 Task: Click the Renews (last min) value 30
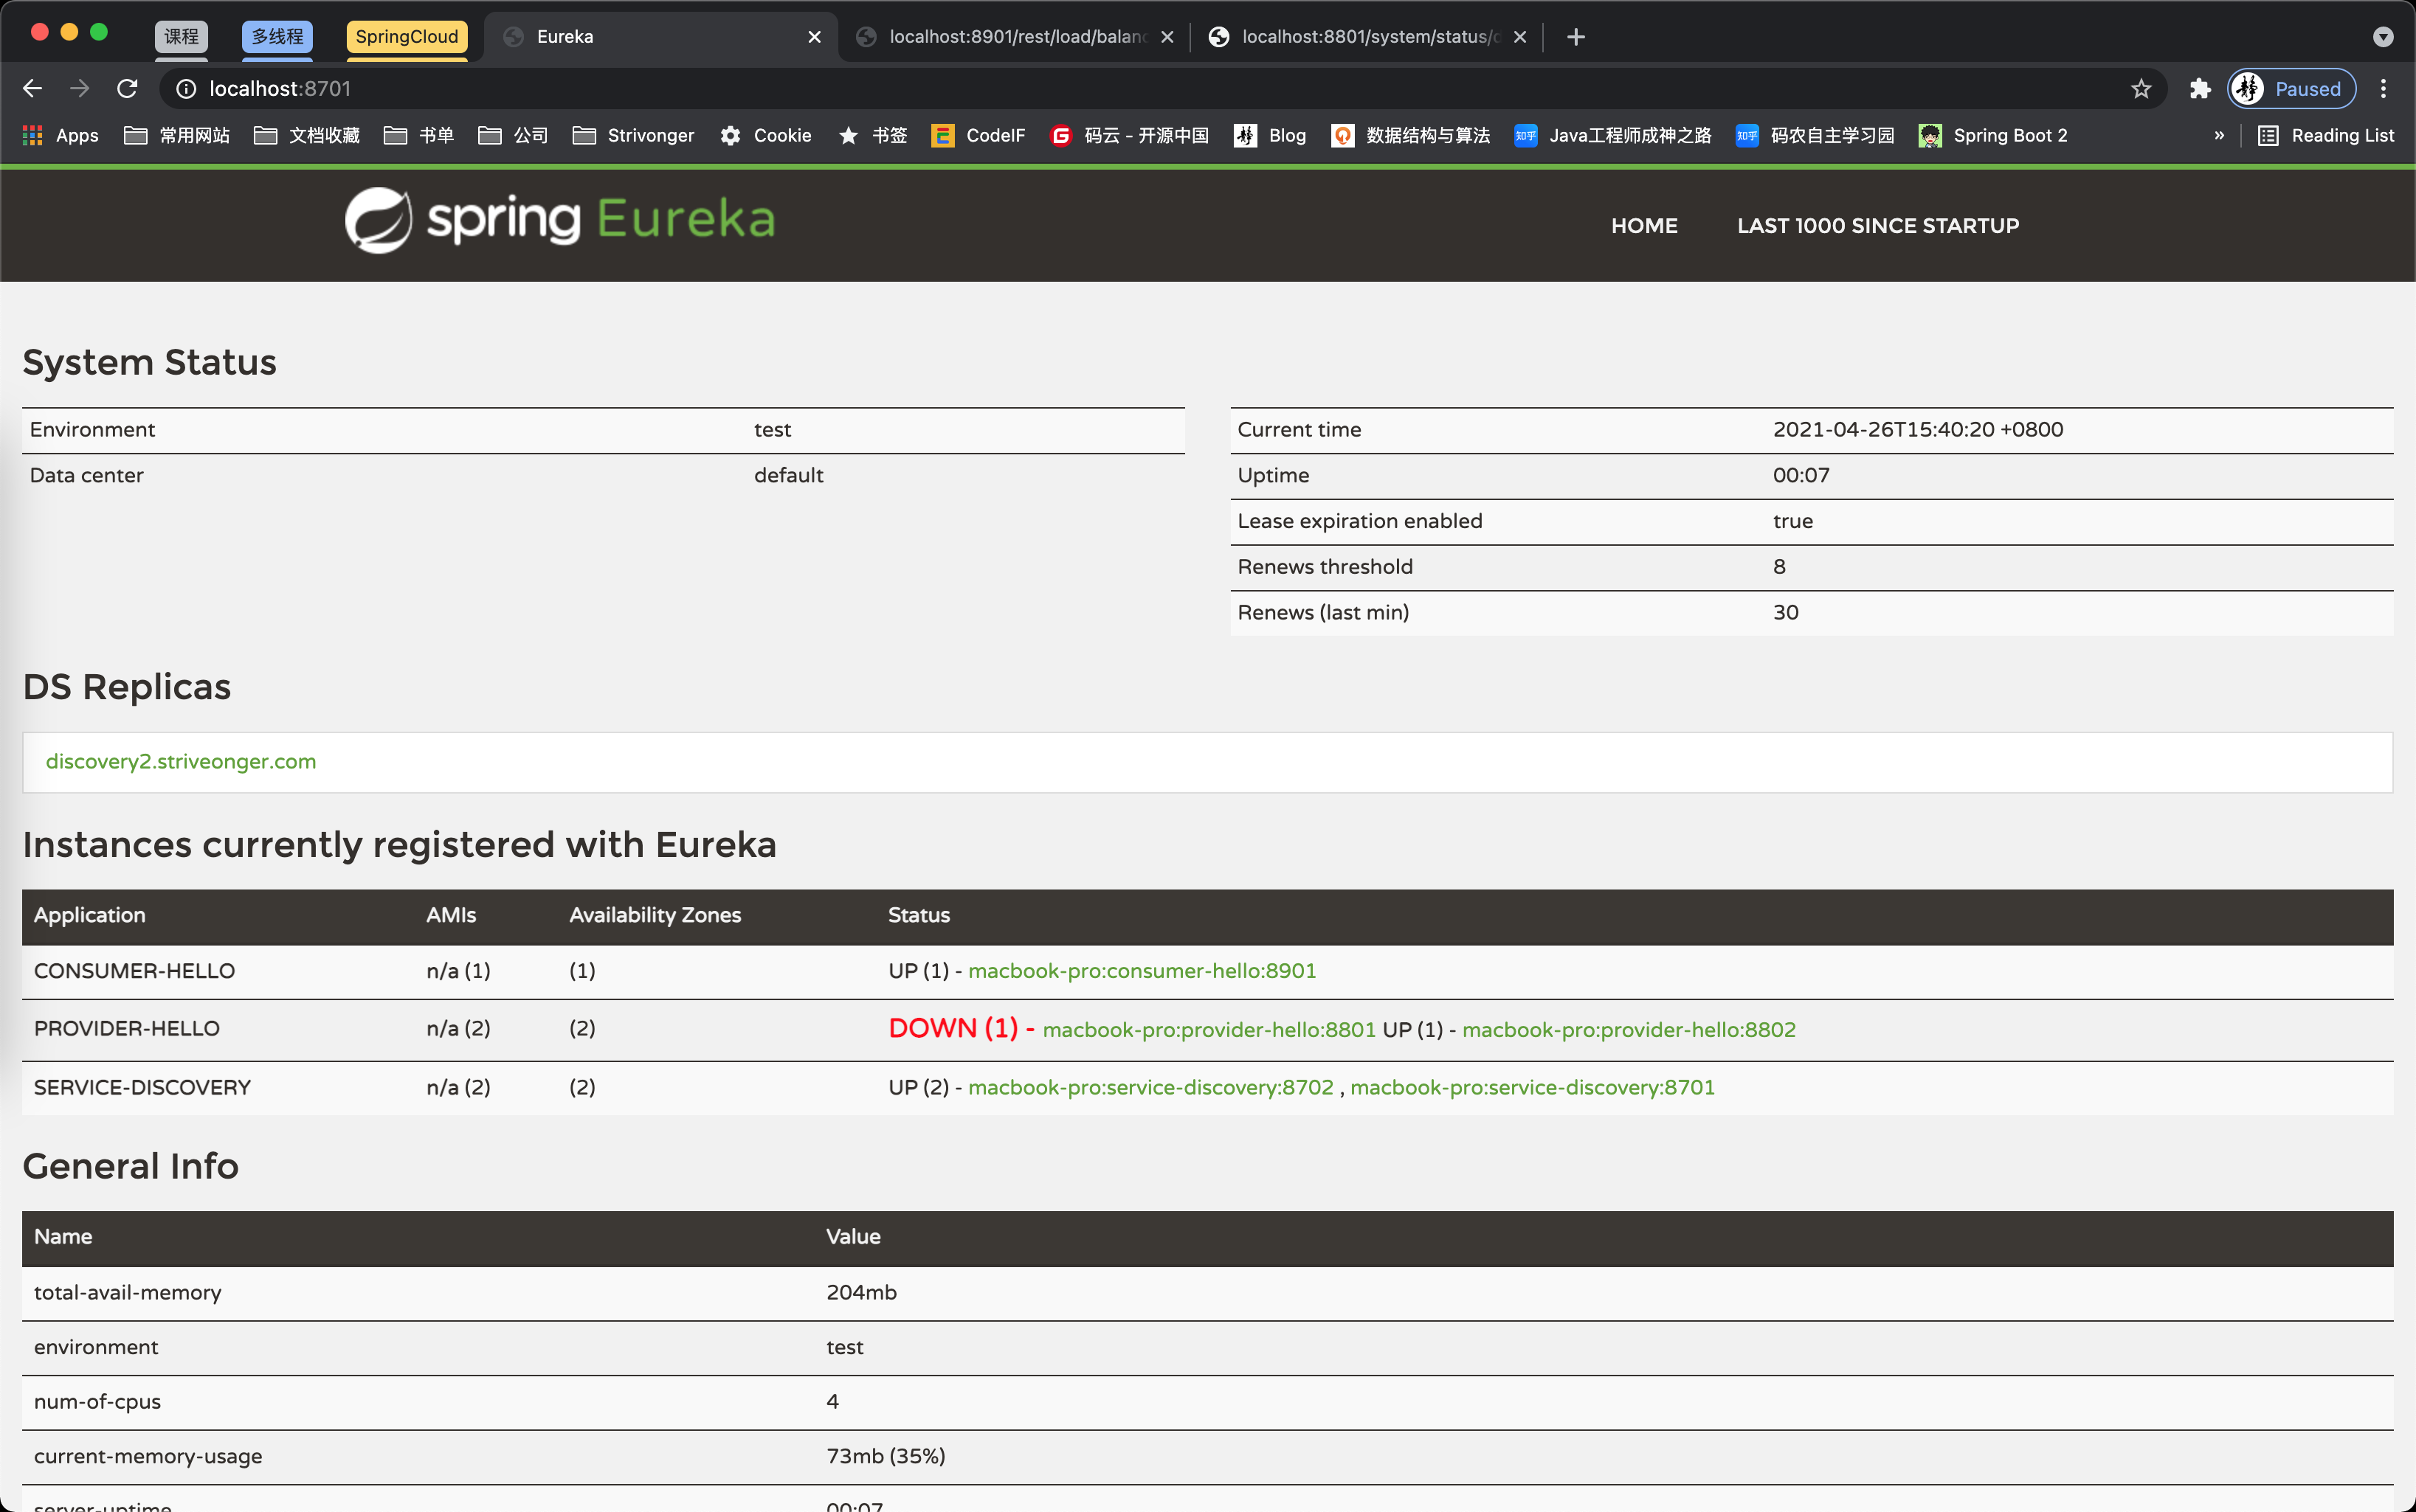pos(1786,612)
